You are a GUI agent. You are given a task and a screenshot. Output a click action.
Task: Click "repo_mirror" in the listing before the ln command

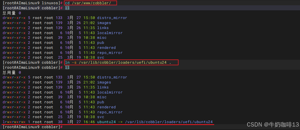point(110,53)
